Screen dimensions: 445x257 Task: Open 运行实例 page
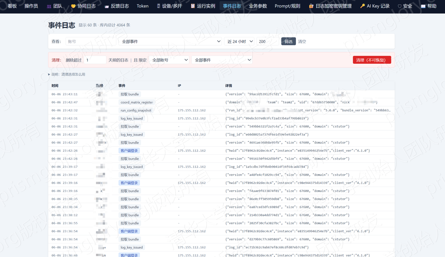click(x=203, y=6)
